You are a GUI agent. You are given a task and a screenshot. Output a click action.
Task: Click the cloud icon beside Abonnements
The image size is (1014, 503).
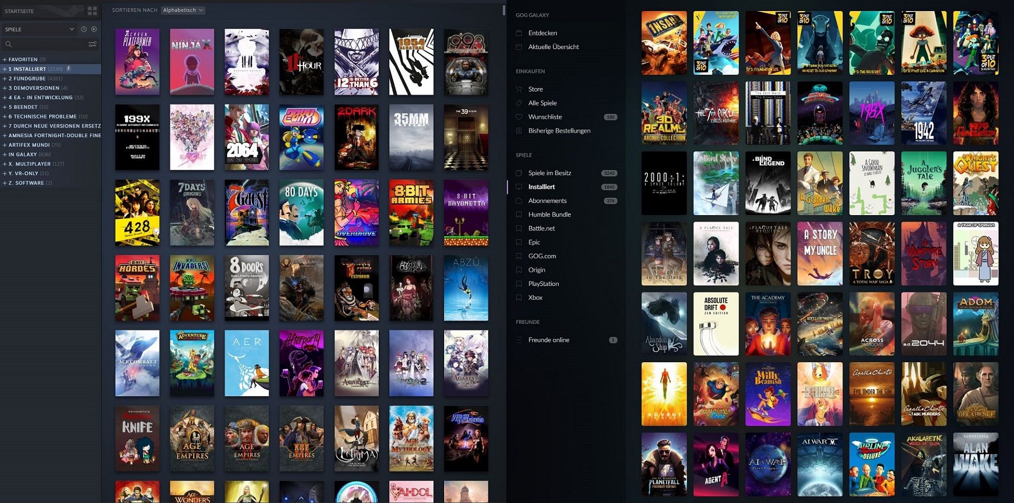pyautogui.click(x=519, y=201)
